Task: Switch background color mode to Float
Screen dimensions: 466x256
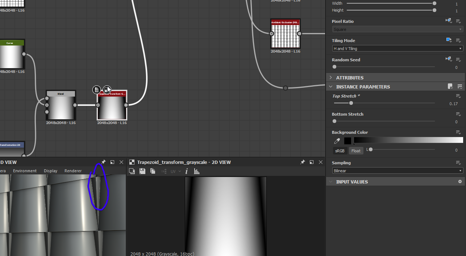Action: 356,150
